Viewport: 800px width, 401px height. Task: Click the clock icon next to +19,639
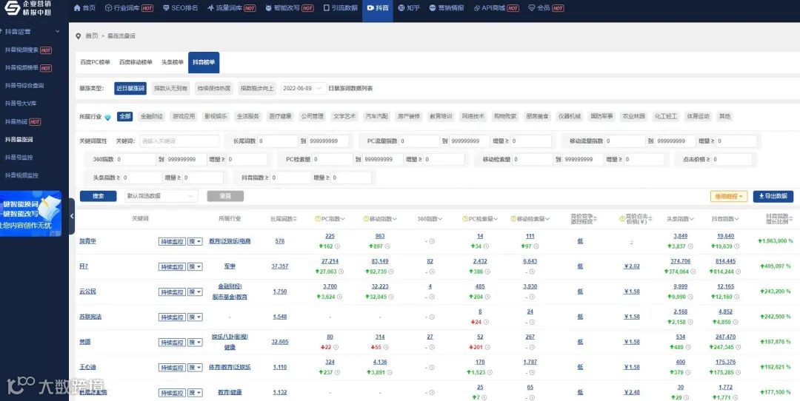coord(739,246)
